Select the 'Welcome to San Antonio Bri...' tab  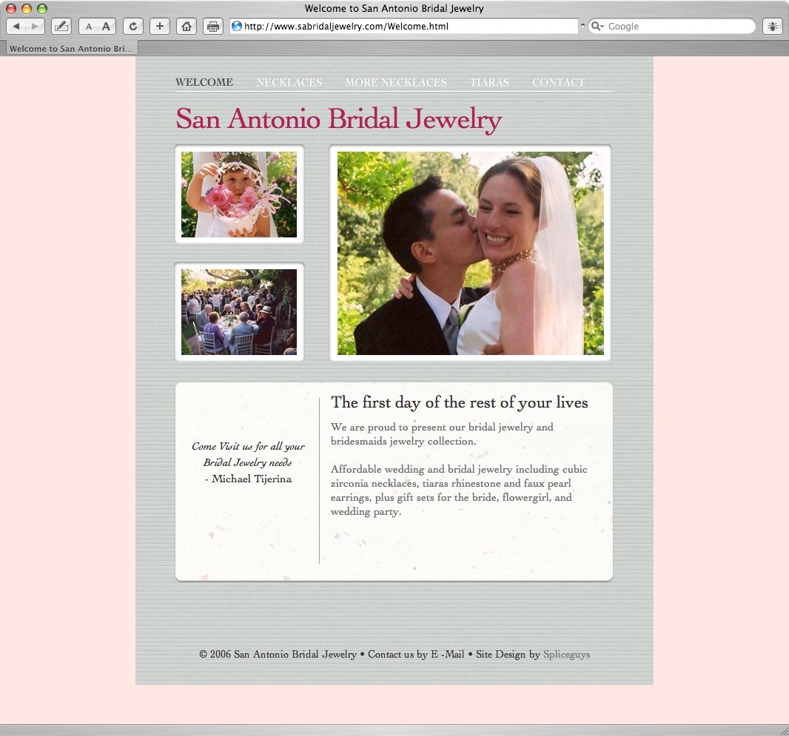click(72, 49)
